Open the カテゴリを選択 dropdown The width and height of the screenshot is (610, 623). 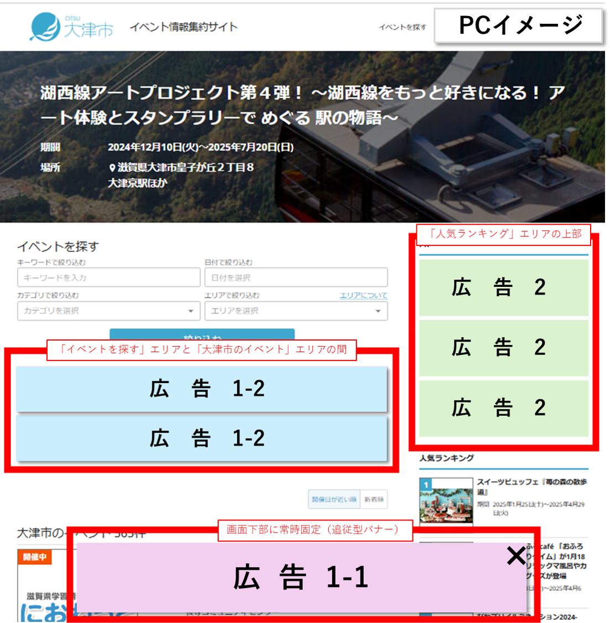coord(108,311)
